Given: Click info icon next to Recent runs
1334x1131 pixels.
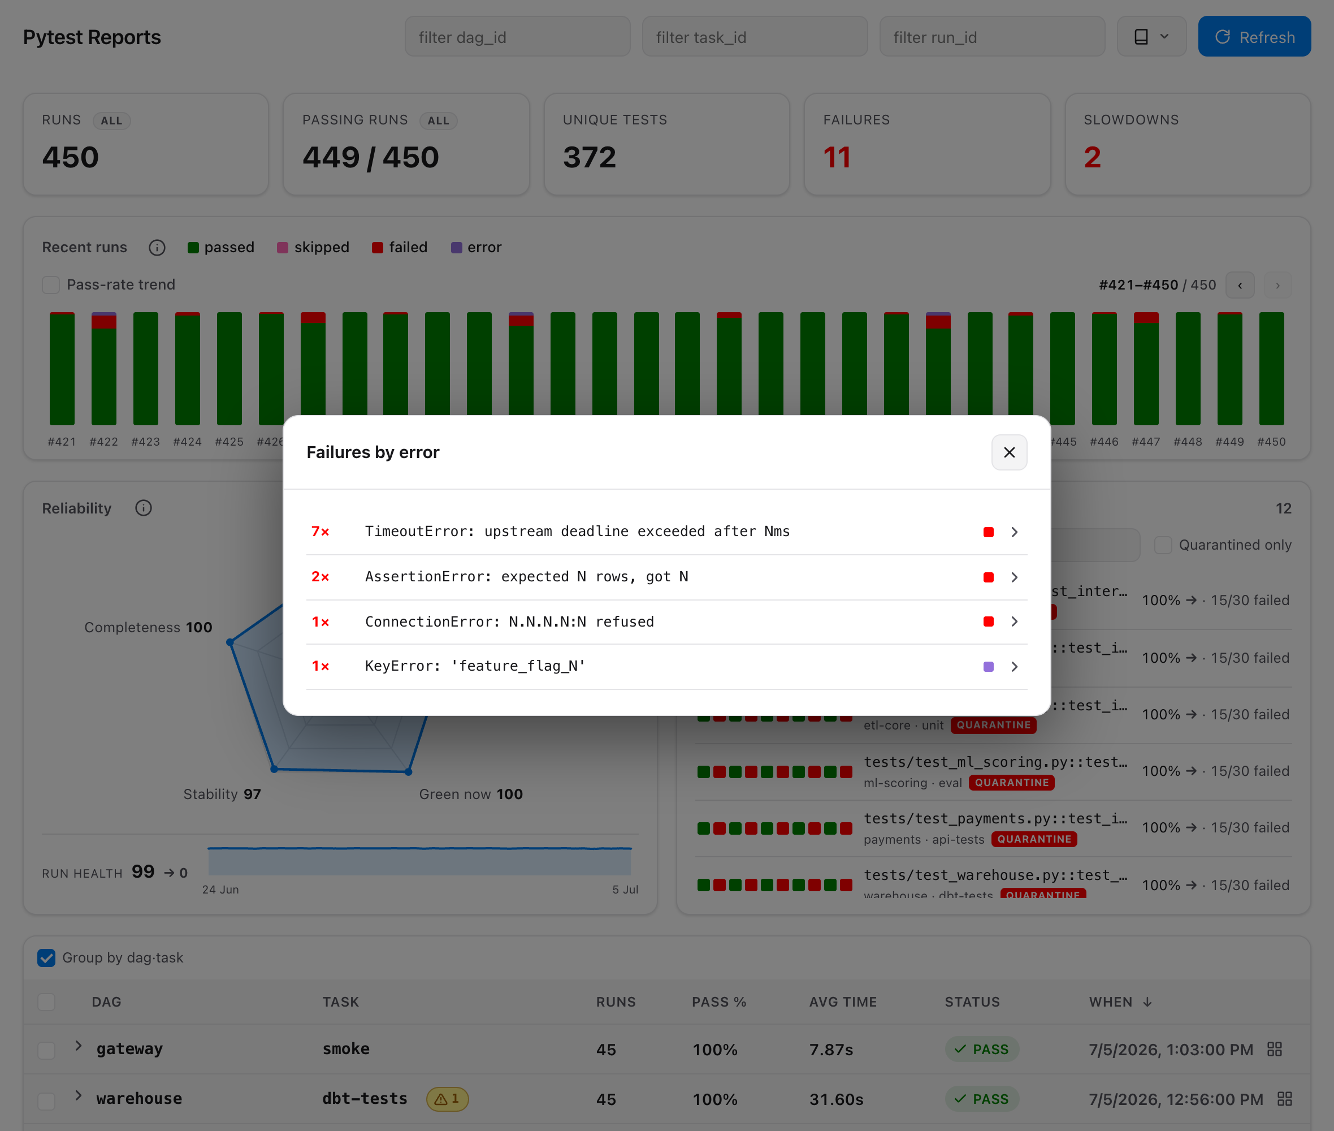Looking at the screenshot, I should tap(157, 248).
